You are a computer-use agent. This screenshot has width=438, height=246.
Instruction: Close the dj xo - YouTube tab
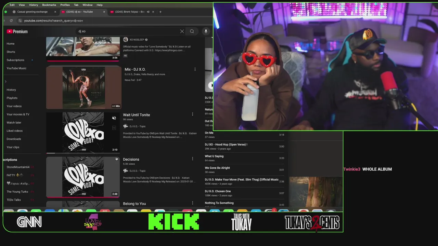tap(104, 12)
